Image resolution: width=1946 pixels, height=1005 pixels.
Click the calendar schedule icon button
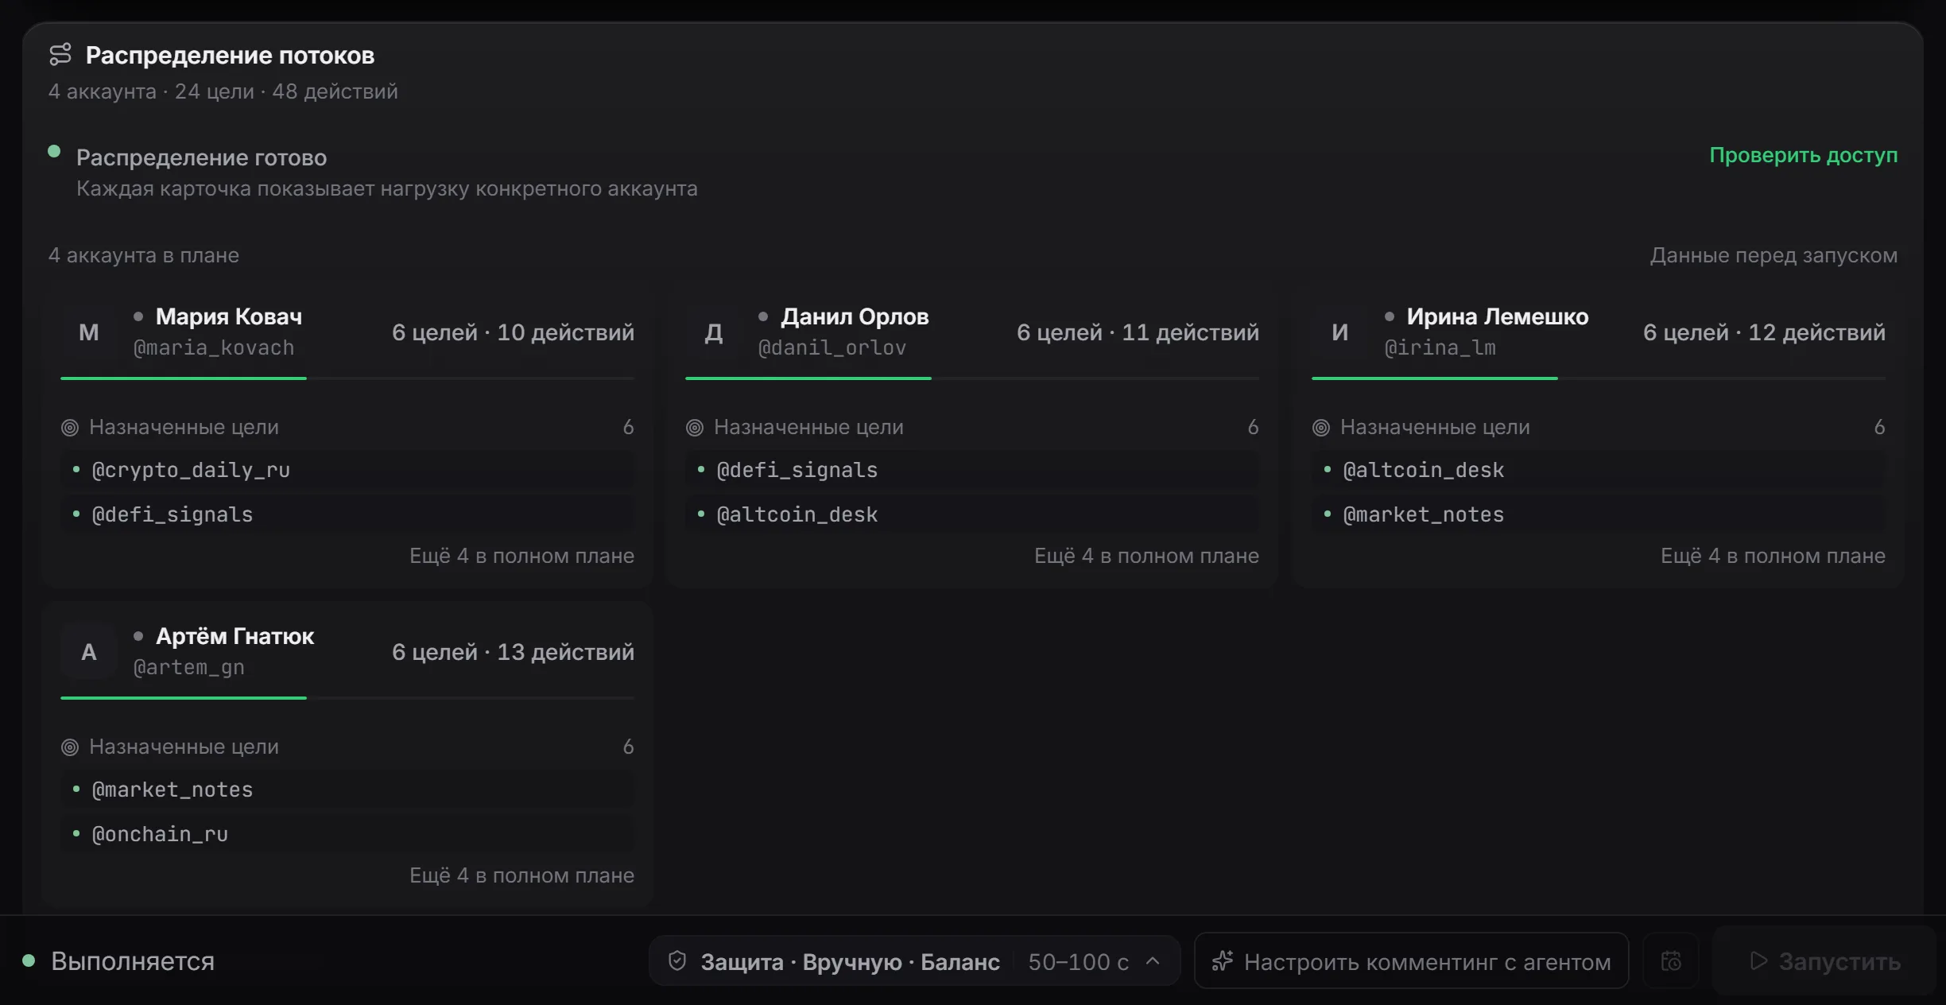click(x=1671, y=961)
